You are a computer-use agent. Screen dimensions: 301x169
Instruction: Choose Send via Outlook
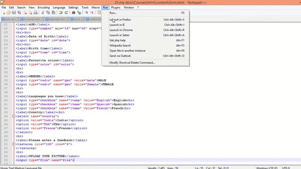(x=145, y=56)
